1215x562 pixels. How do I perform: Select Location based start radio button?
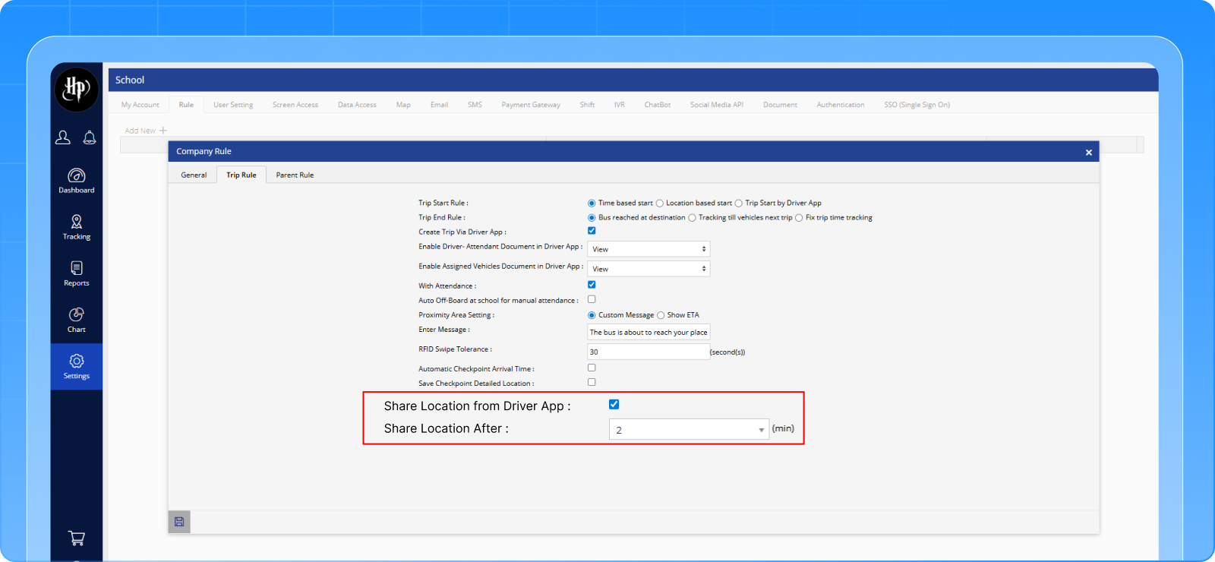[x=660, y=204]
